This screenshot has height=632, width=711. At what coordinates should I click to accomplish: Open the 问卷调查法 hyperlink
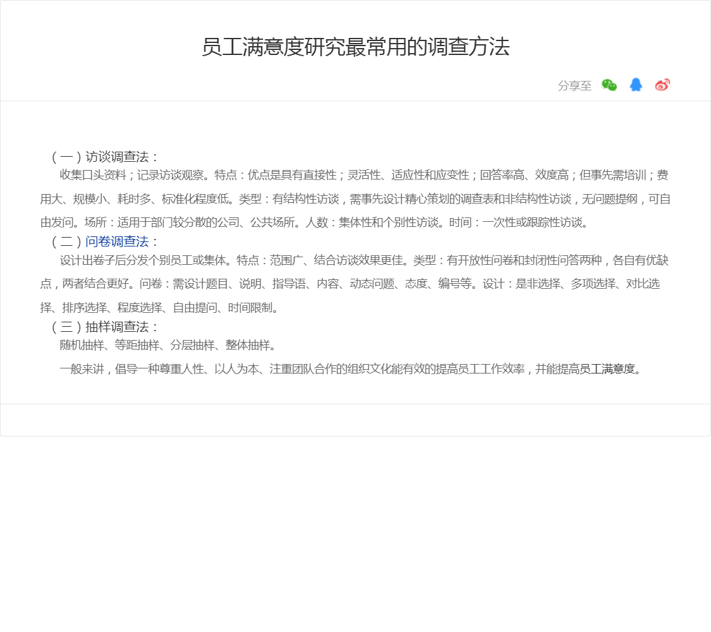click(x=117, y=241)
